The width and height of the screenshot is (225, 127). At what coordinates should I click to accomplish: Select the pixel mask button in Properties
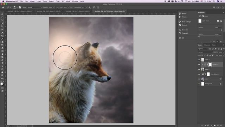pos(218,21)
